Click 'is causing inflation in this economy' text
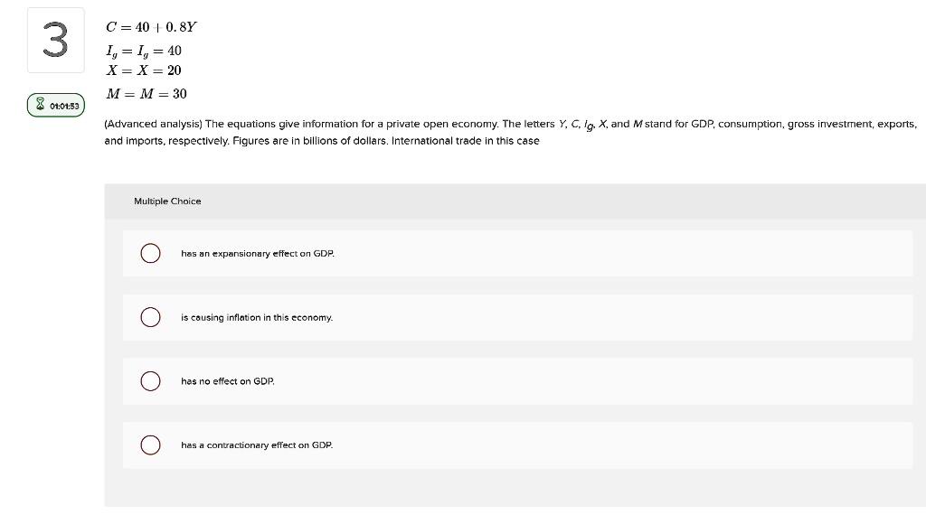926x524 pixels. tap(257, 317)
